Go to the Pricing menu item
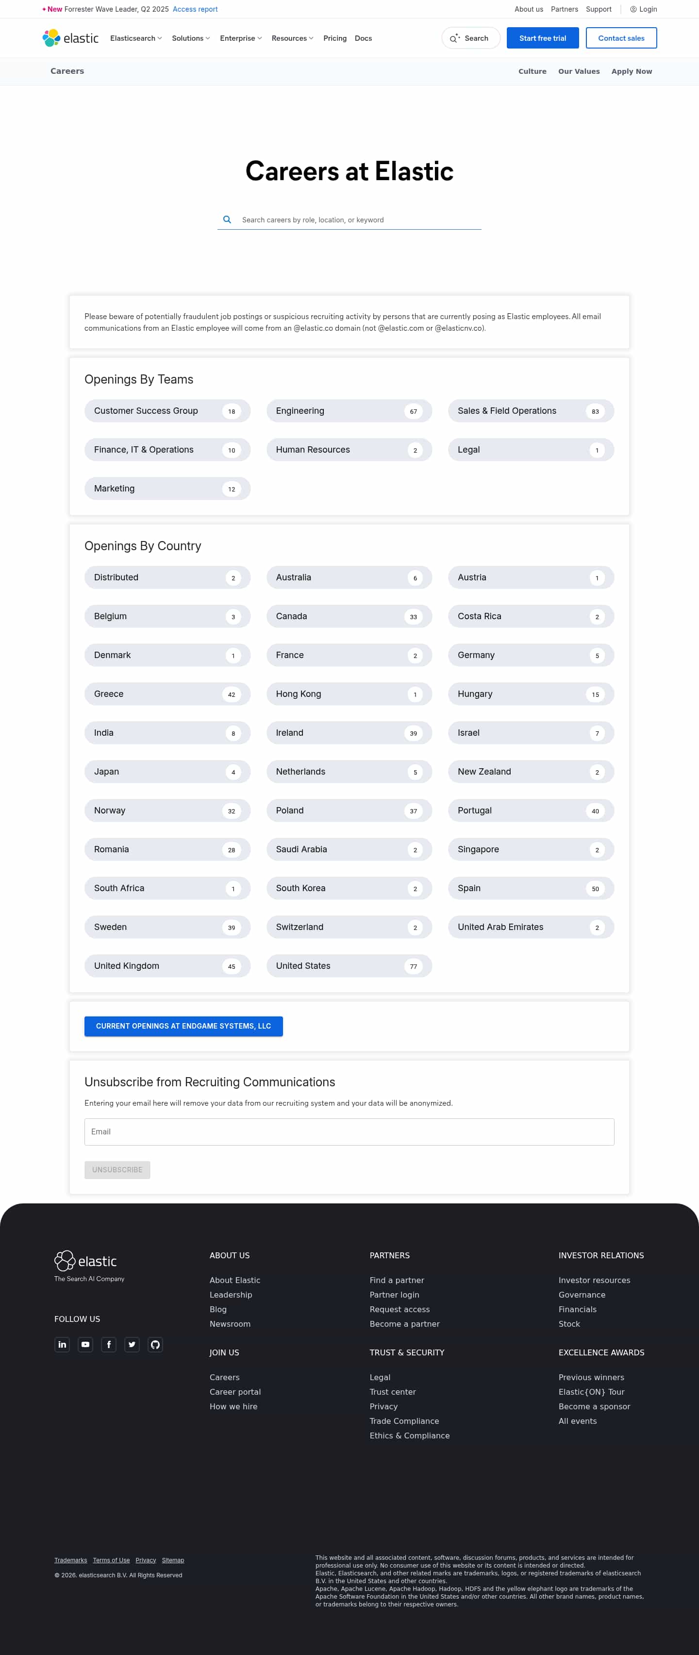This screenshot has width=699, height=1655. point(335,38)
